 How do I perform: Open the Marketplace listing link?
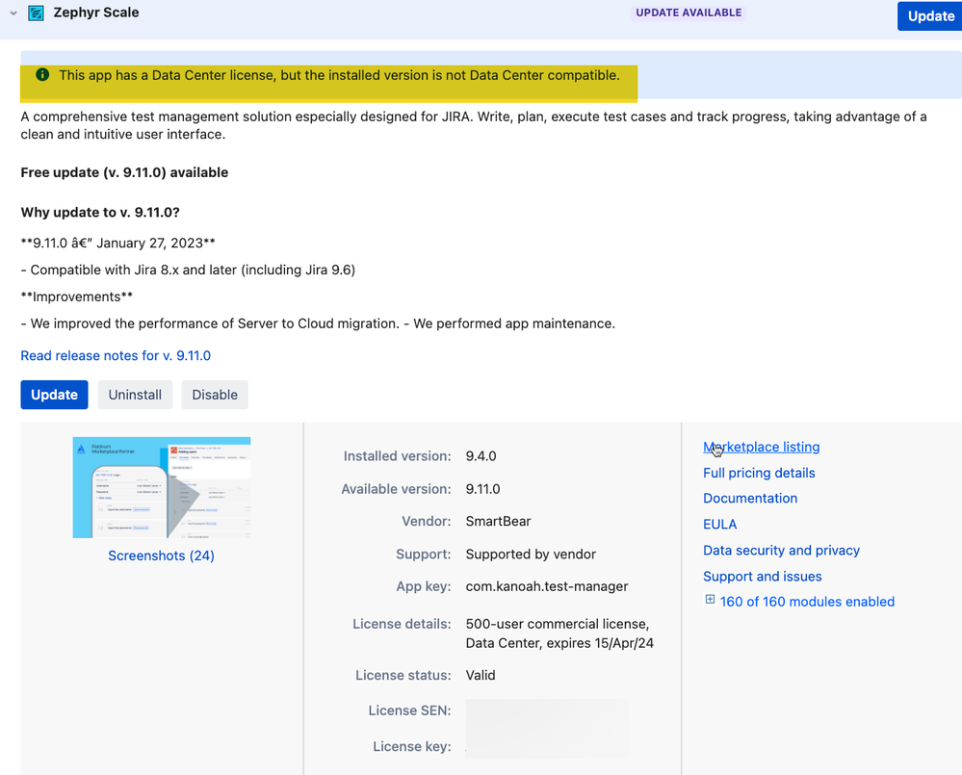(x=762, y=447)
